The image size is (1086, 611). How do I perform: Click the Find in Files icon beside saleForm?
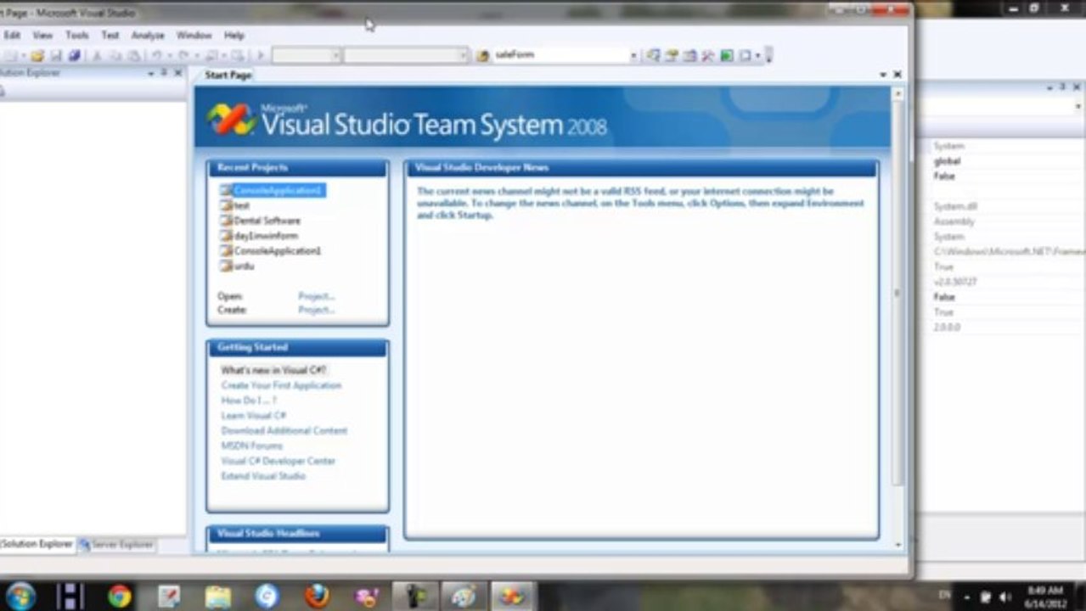pyautogui.click(x=483, y=56)
